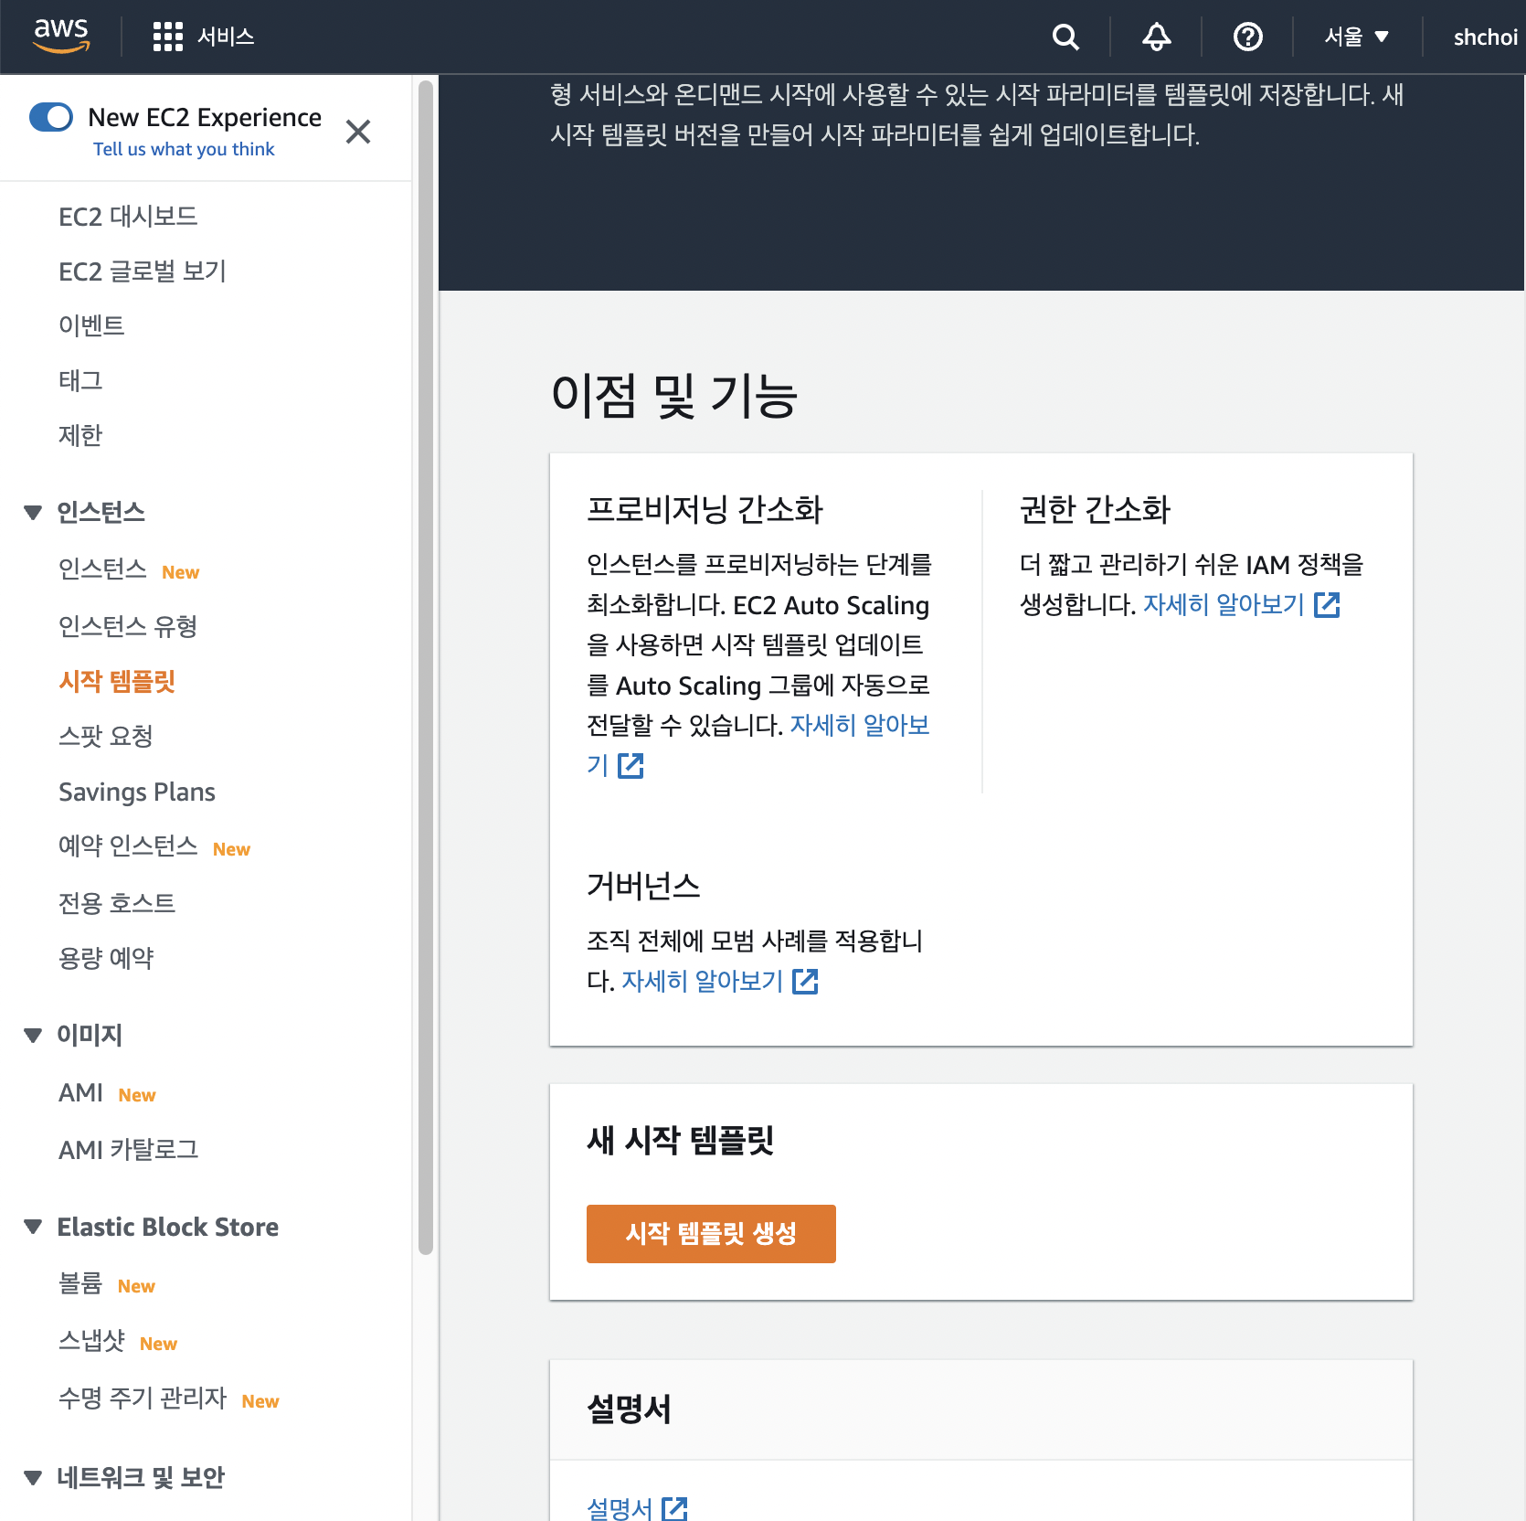Screen dimensions: 1526x1521
Task: Collapse the Elastic Block Store section triangle
Action: tap(33, 1227)
